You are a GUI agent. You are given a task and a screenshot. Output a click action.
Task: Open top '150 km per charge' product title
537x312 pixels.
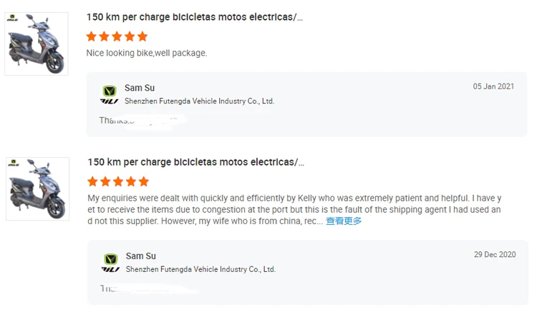[195, 17]
